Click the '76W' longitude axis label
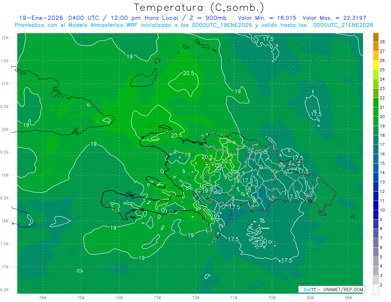391x302 pixels. (x=43, y=298)
